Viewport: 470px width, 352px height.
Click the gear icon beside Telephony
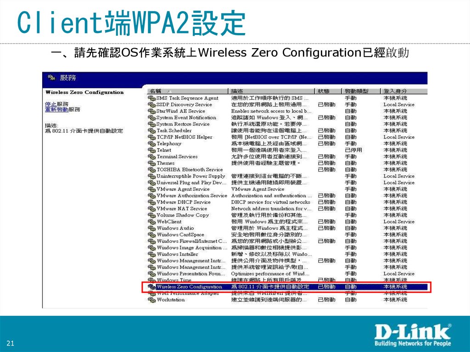click(151, 144)
